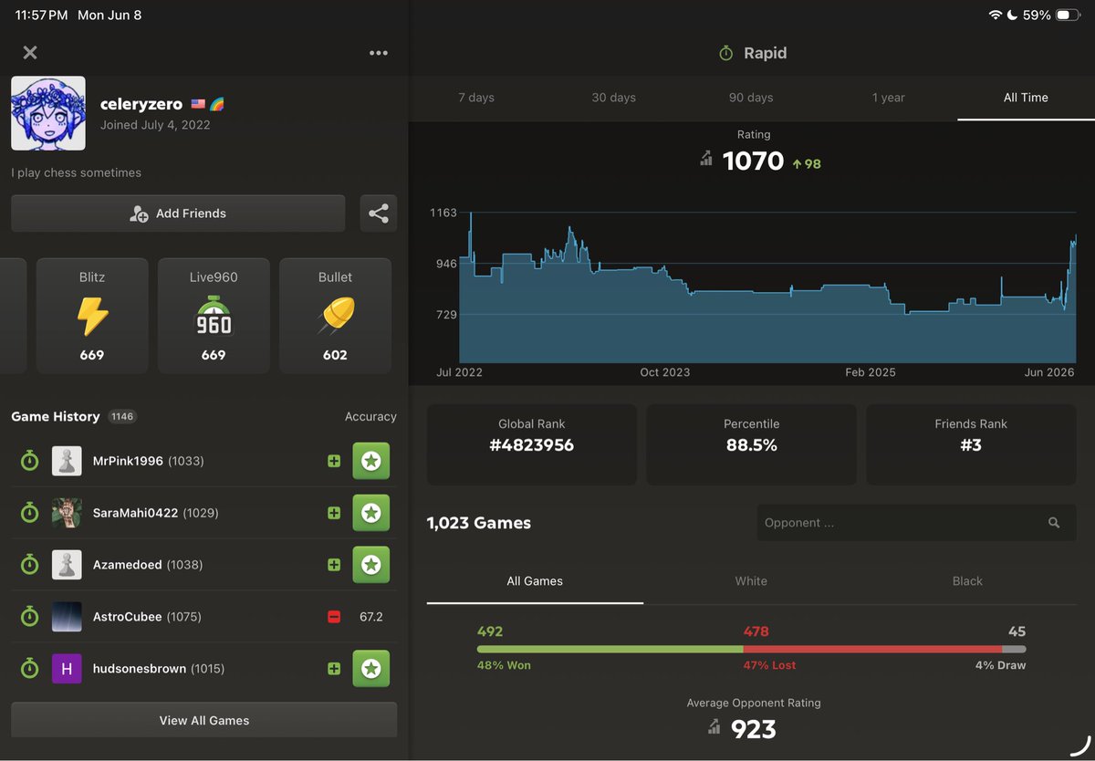This screenshot has height=761, width=1095.
Task: Switch to the Black games tab
Action: [x=968, y=581]
